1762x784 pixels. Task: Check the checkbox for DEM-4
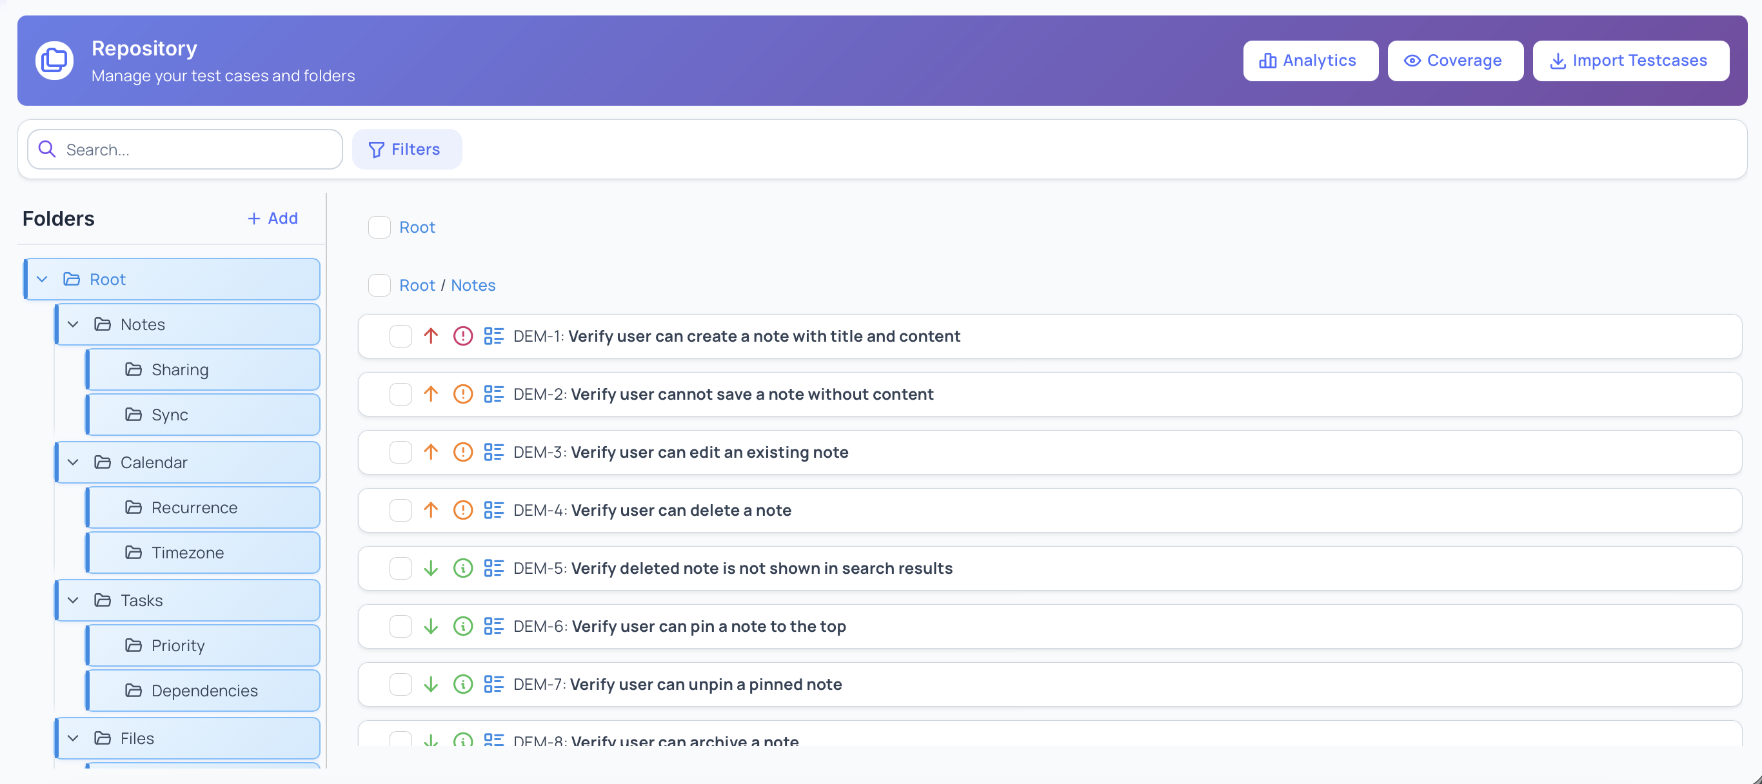pos(400,510)
